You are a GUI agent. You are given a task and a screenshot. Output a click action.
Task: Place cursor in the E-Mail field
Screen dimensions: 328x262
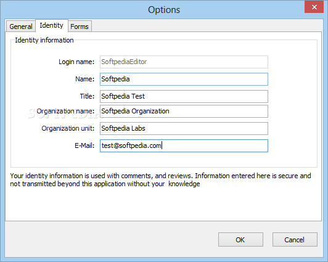[184, 145]
